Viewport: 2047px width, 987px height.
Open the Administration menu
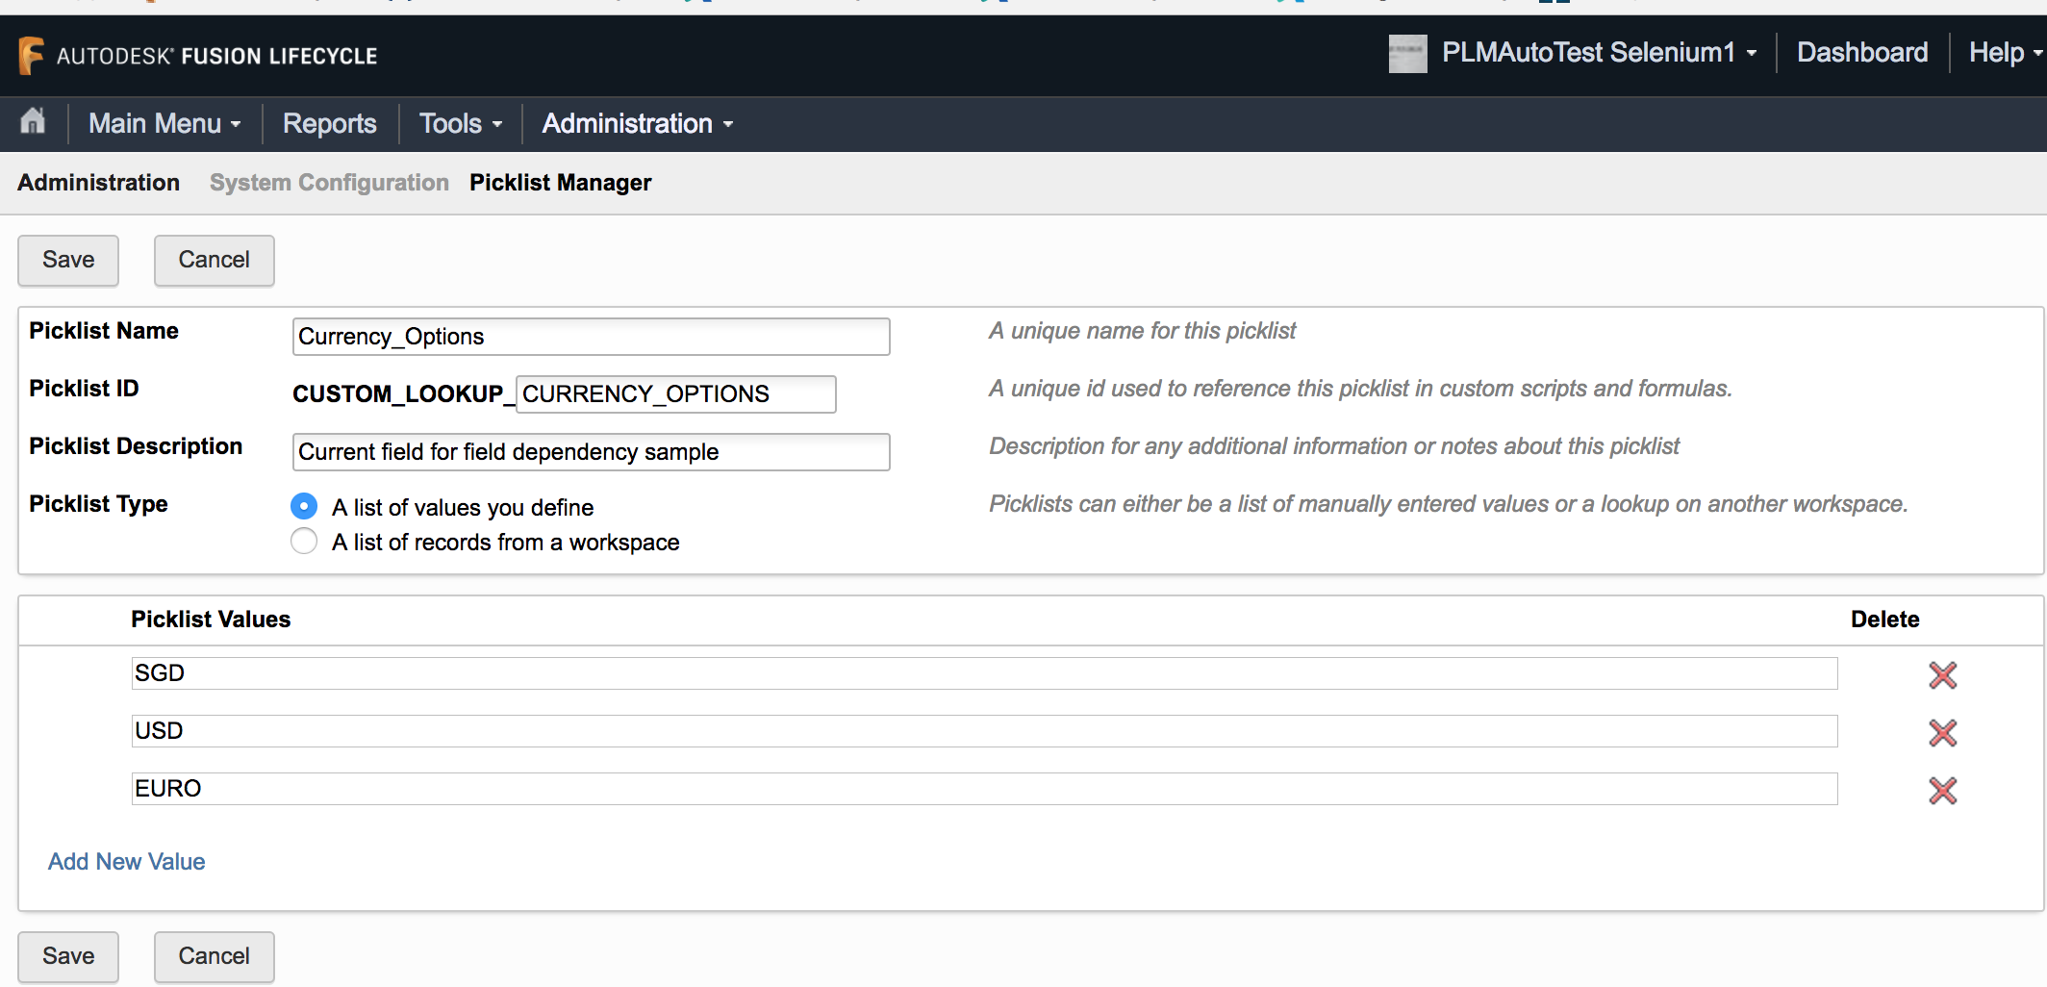tap(636, 123)
